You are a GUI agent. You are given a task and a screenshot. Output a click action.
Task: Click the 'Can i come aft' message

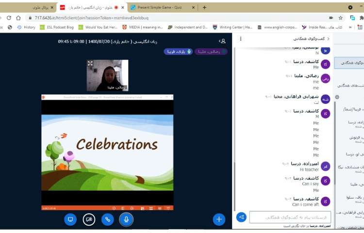pyautogui.click(x=305, y=204)
